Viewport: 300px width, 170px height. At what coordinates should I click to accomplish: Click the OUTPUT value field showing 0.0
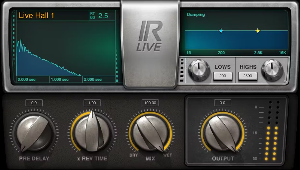tap(222, 103)
